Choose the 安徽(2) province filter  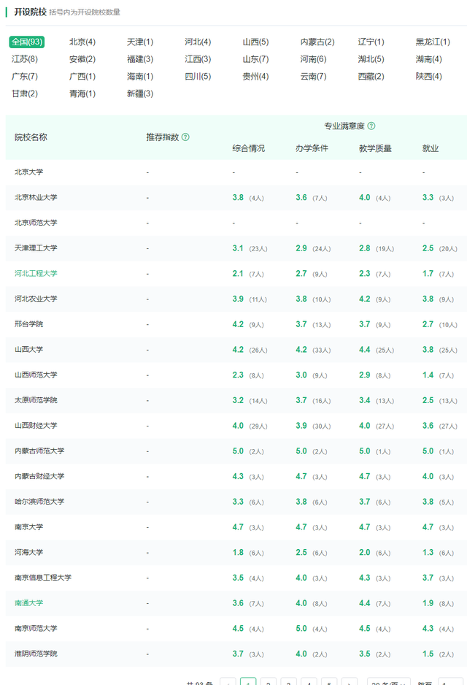[x=82, y=59]
